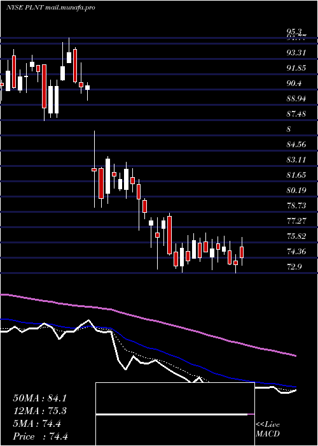This screenshot has width=318, height=446.
Task: Click the 72.9 price axis label
Action: 294,267
